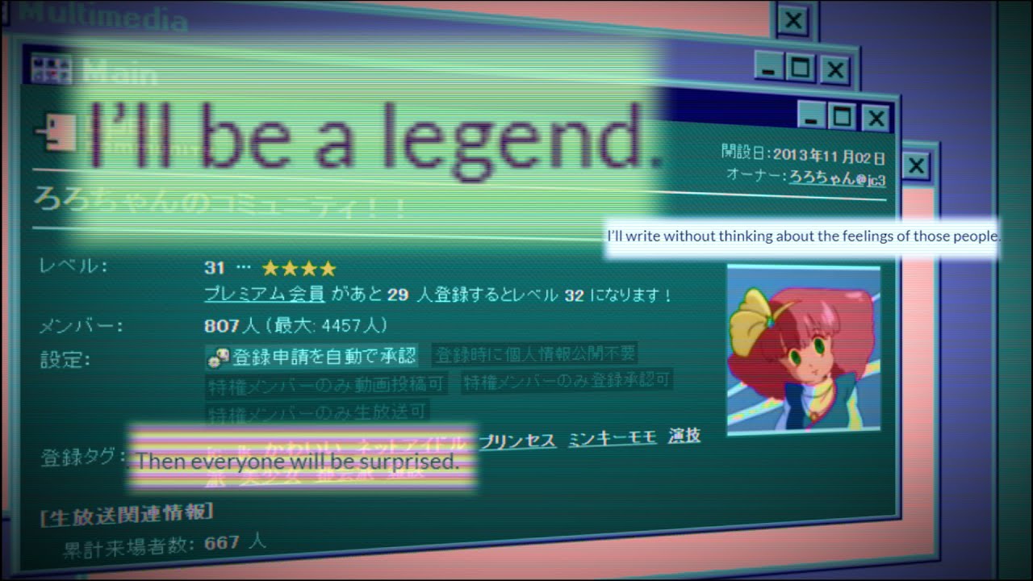
Task: Toggle 登録時に個人情報公開不要 setting
Action: [x=534, y=353]
